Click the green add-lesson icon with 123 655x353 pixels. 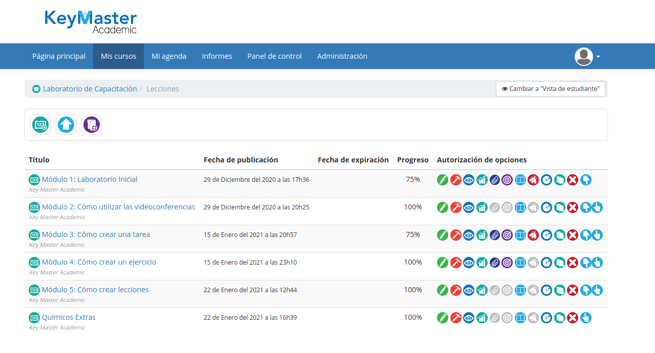[40, 125]
